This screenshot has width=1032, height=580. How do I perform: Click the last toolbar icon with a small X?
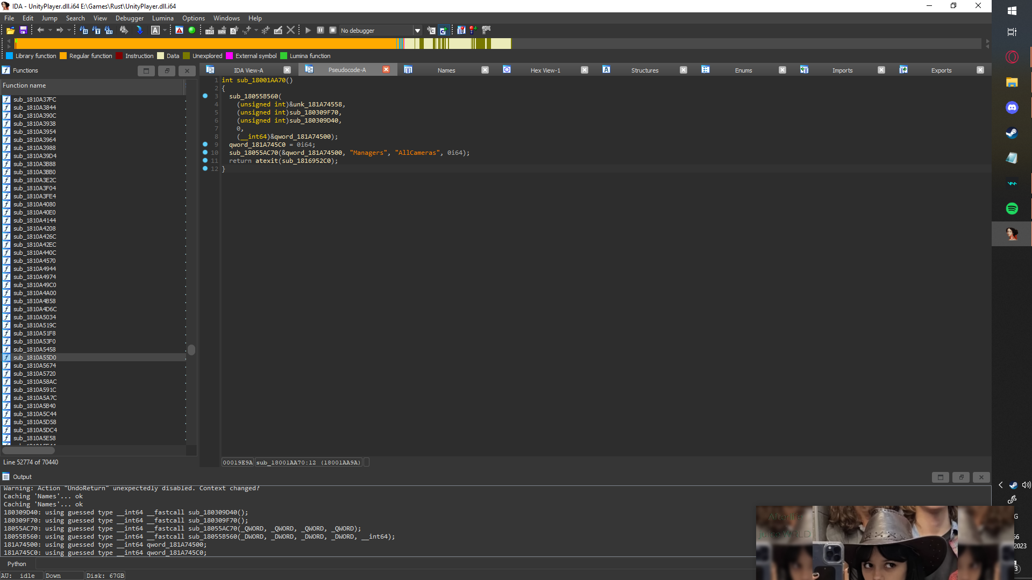click(x=487, y=30)
